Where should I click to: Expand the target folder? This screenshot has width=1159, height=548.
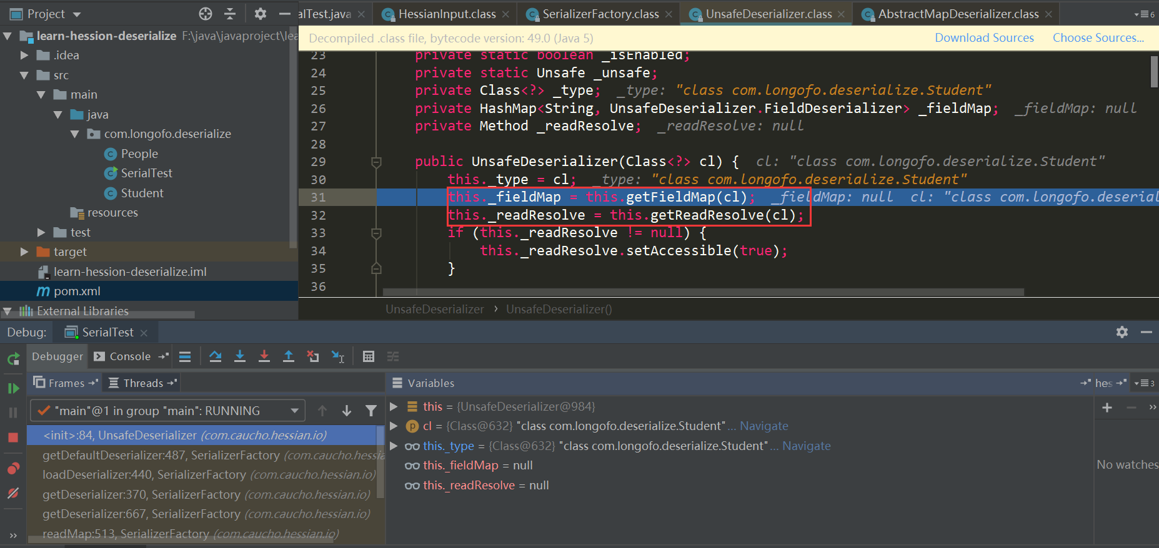coord(24,252)
